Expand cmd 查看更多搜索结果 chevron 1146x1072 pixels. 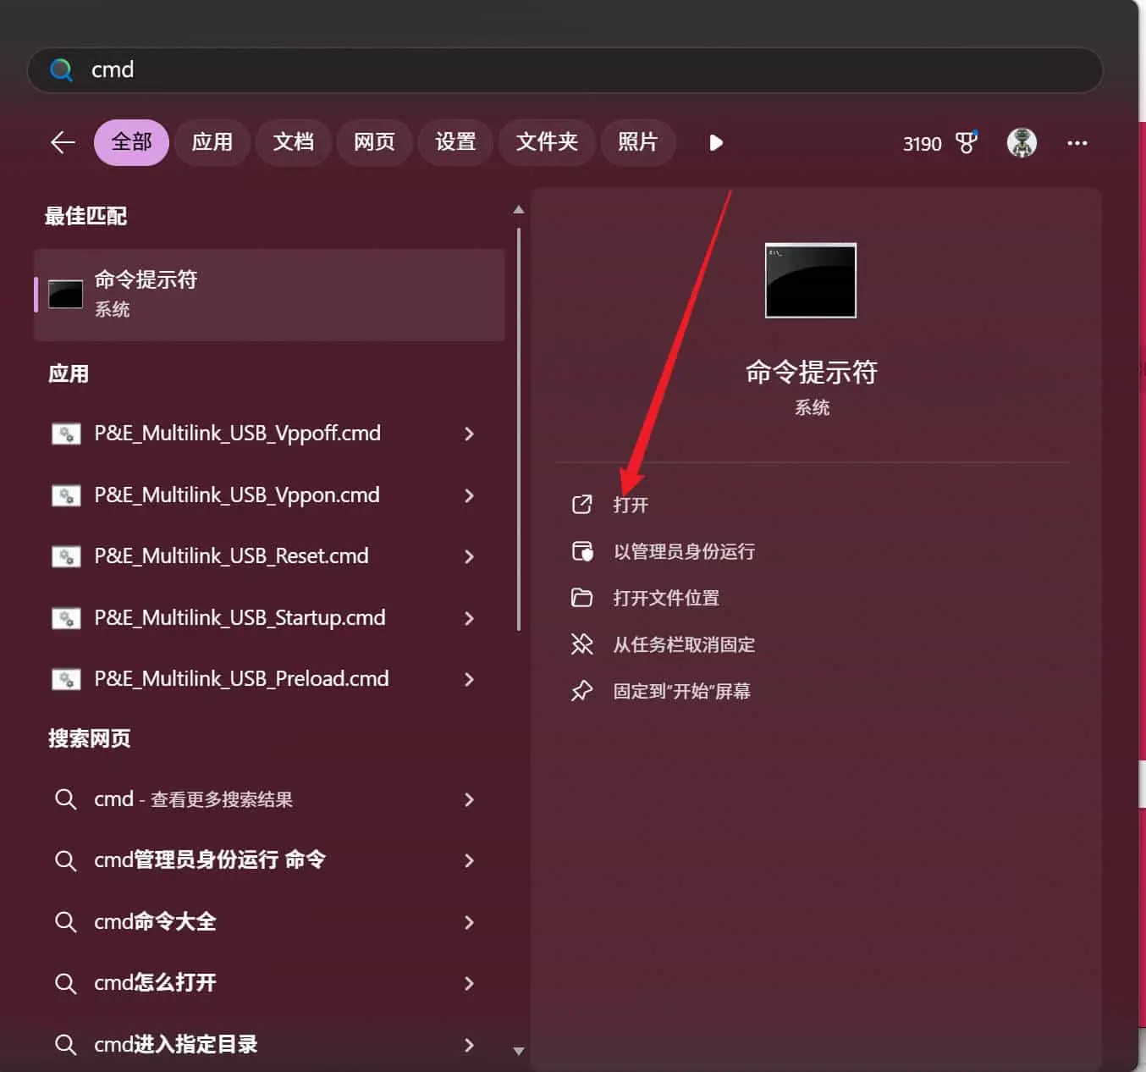(469, 799)
